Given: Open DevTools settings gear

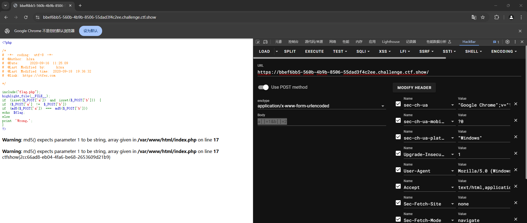Looking at the screenshot, I should tap(508, 42).
